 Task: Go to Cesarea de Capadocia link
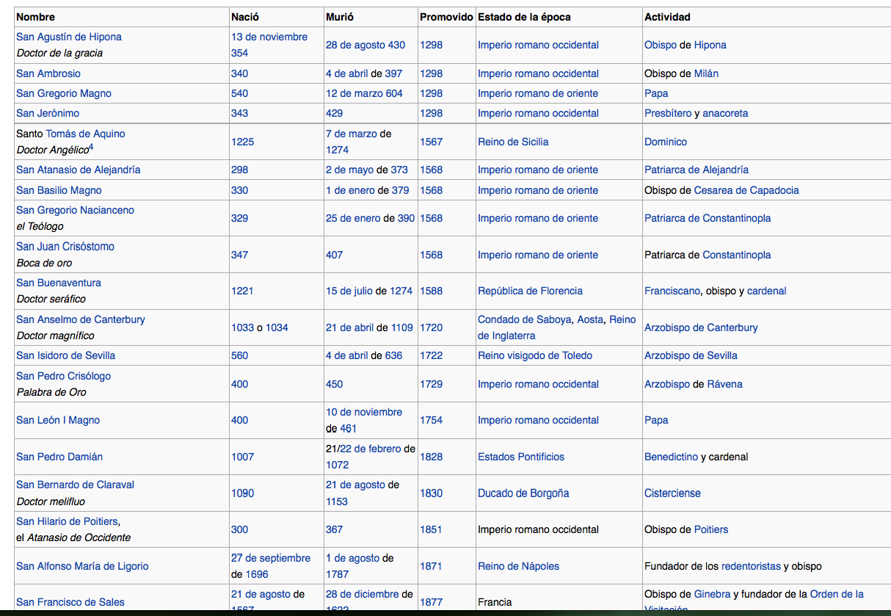coord(746,190)
